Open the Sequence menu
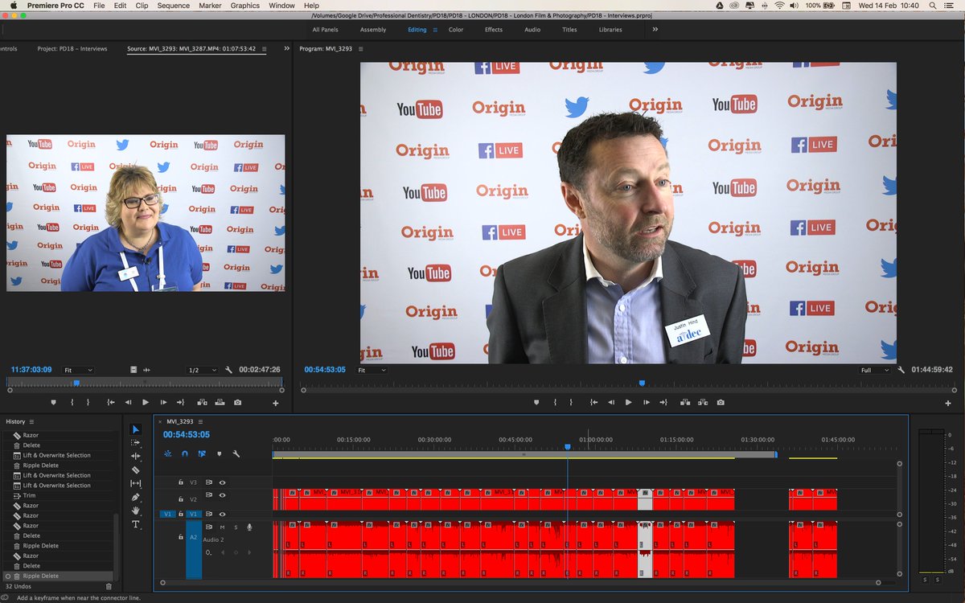The image size is (965, 603). point(174,6)
